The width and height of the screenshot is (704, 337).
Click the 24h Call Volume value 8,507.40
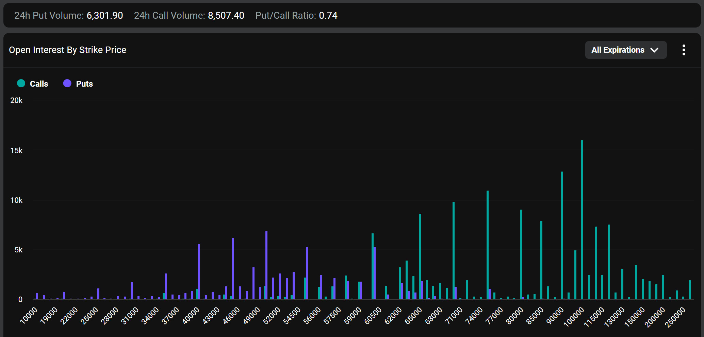point(226,16)
